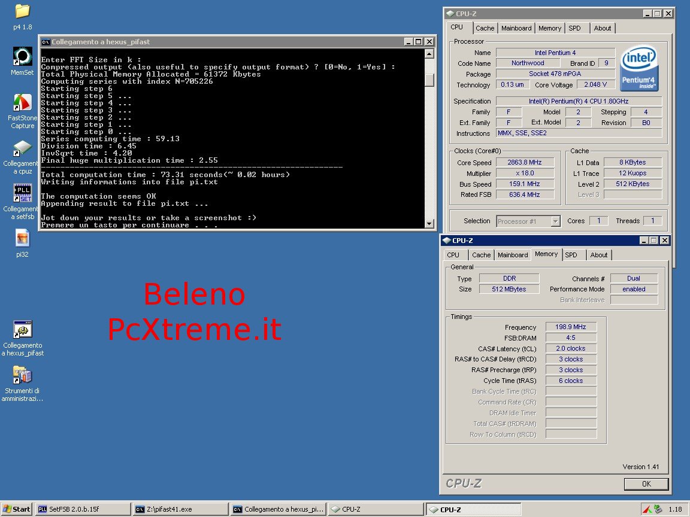This screenshot has height=517, width=690.
Task: Click OK in the CPU-Z Memory window
Action: (646, 483)
